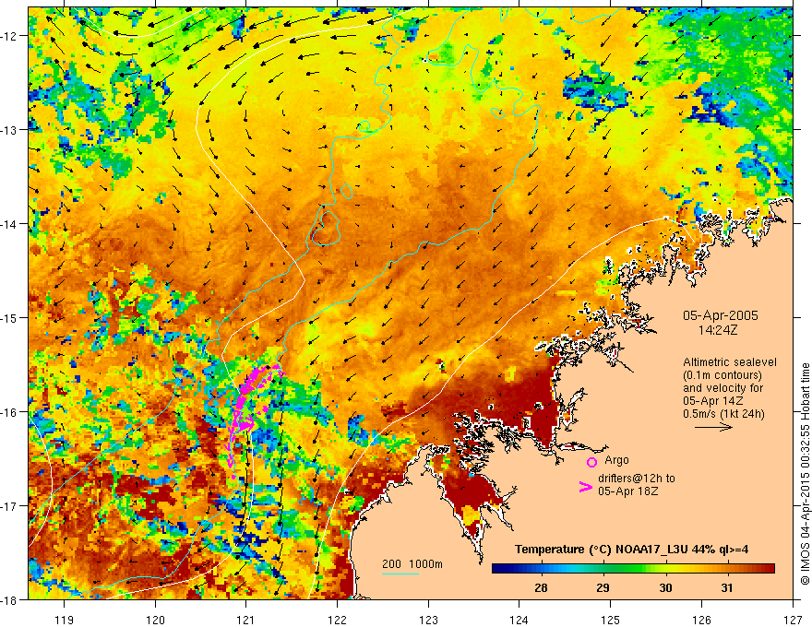The image size is (812, 627).
Task: Click the 'Temperature (°C) NOAA17_L3U 44% ql>=4' title
Action: (631, 550)
